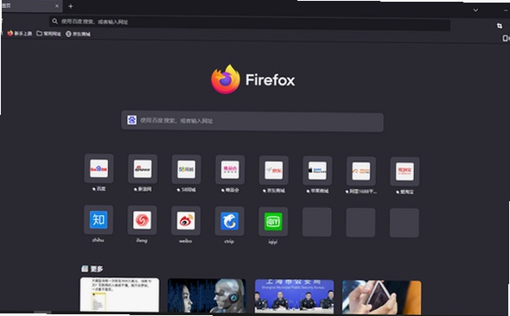Focus the top address bar field
The height and width of the screenshot is (316, 510).
click(250, 23)
